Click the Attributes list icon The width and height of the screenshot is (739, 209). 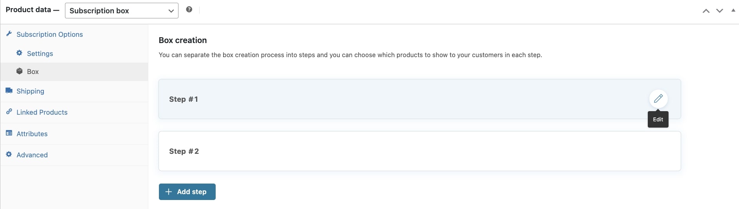tap(9, 133)
